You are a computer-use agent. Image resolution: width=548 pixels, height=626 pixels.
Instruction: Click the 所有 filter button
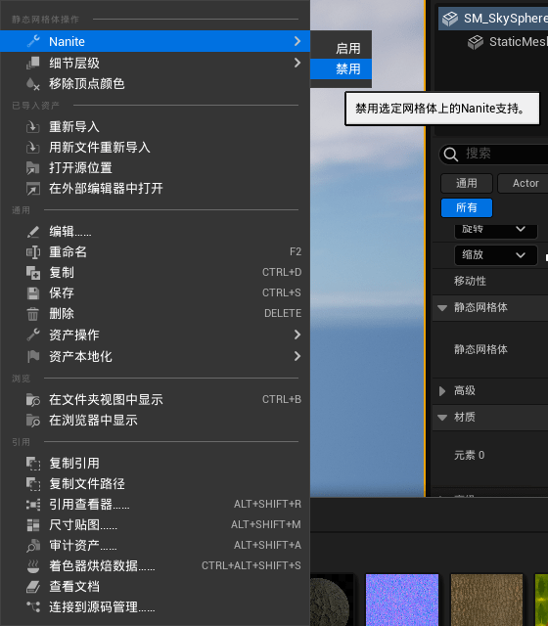point(467,207)
